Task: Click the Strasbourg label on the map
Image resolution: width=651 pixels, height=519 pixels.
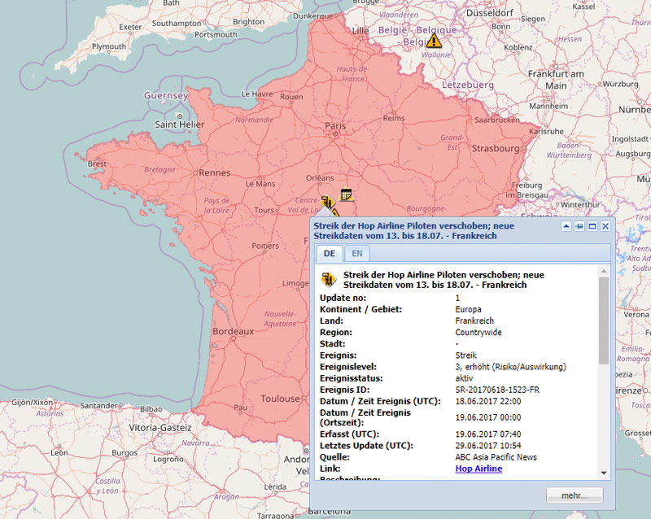Action: (x=496, y=148)
